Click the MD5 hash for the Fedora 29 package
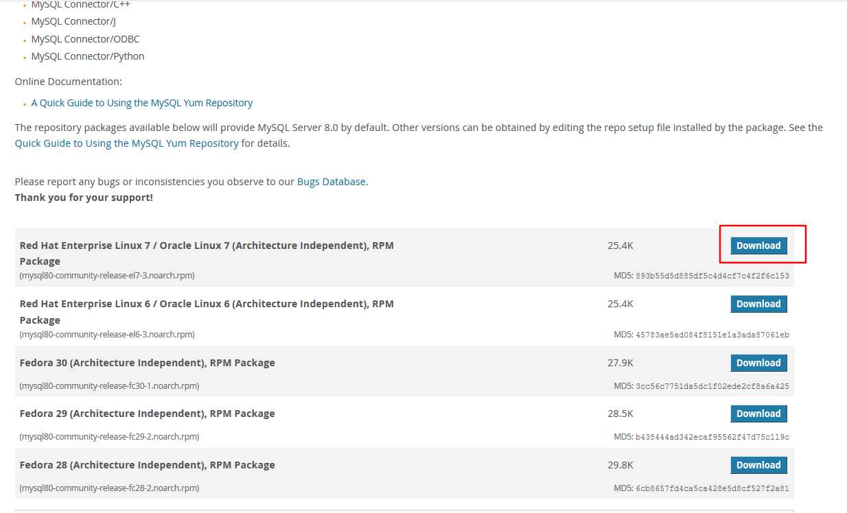 point(712,437)
